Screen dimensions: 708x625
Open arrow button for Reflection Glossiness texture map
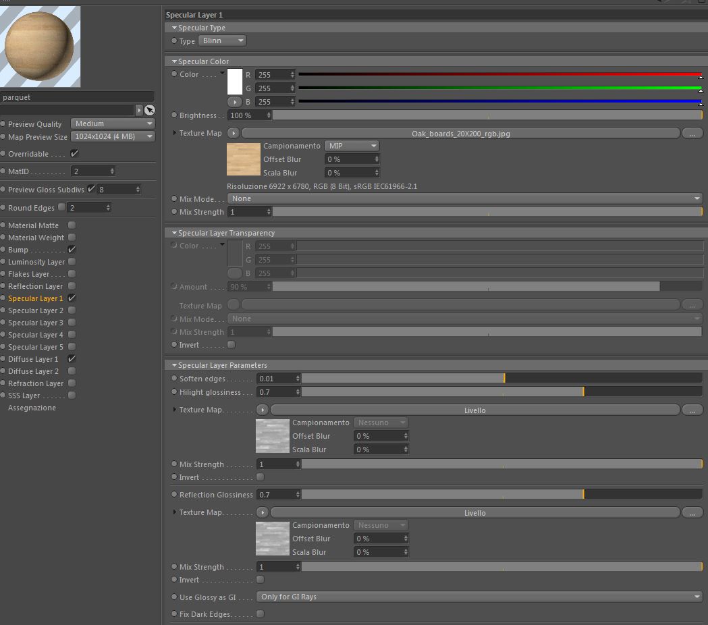(x=263, y=512)
